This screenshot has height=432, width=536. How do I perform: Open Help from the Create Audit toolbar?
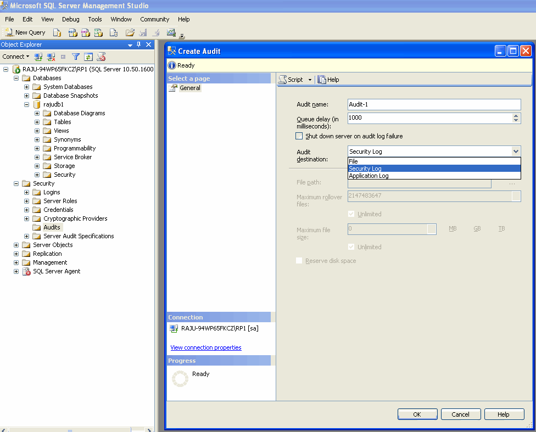click(x=328, y=79)
